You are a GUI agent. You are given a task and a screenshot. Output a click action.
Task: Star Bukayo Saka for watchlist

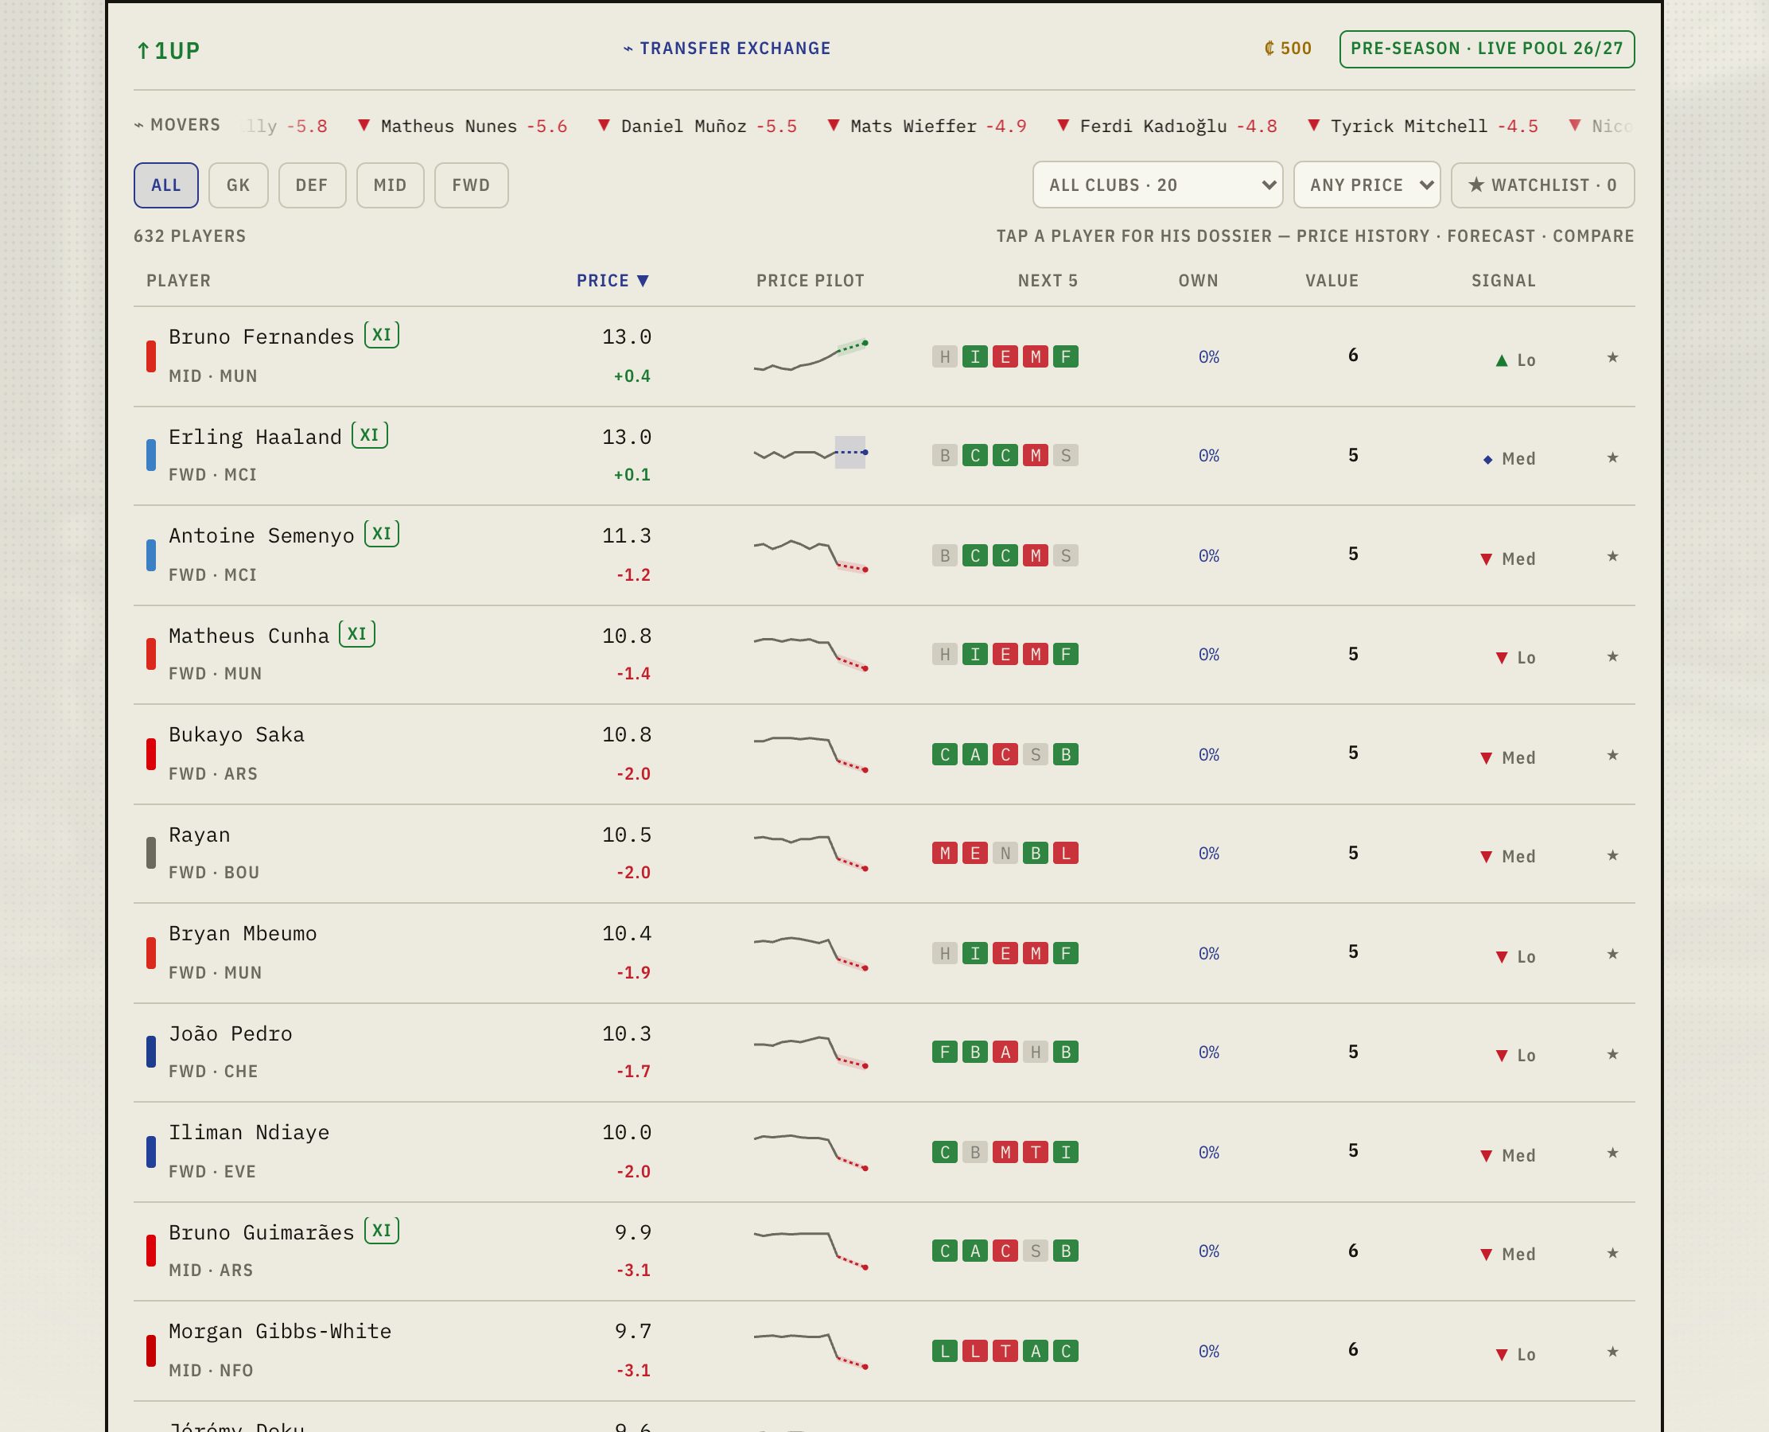[x=1612, y=755]
